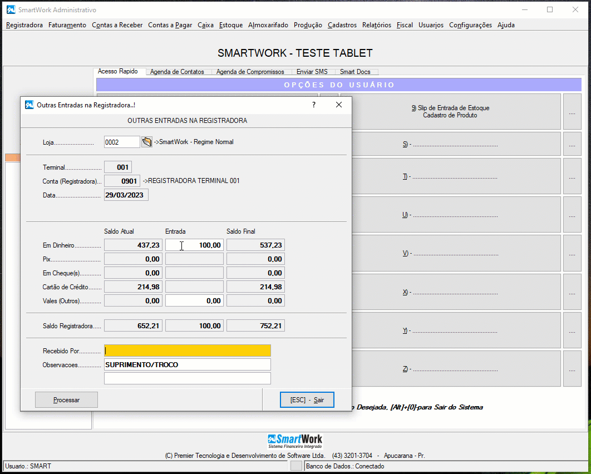
Task: Click Banco de Dados.: Conectado status
Action: click(x=446, y=466)
